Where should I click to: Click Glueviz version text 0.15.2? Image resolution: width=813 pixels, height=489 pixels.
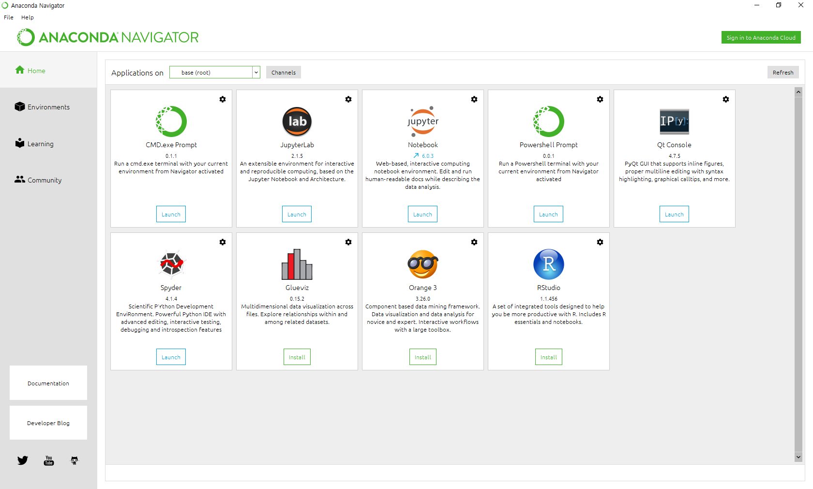click(x=297, y=299)
